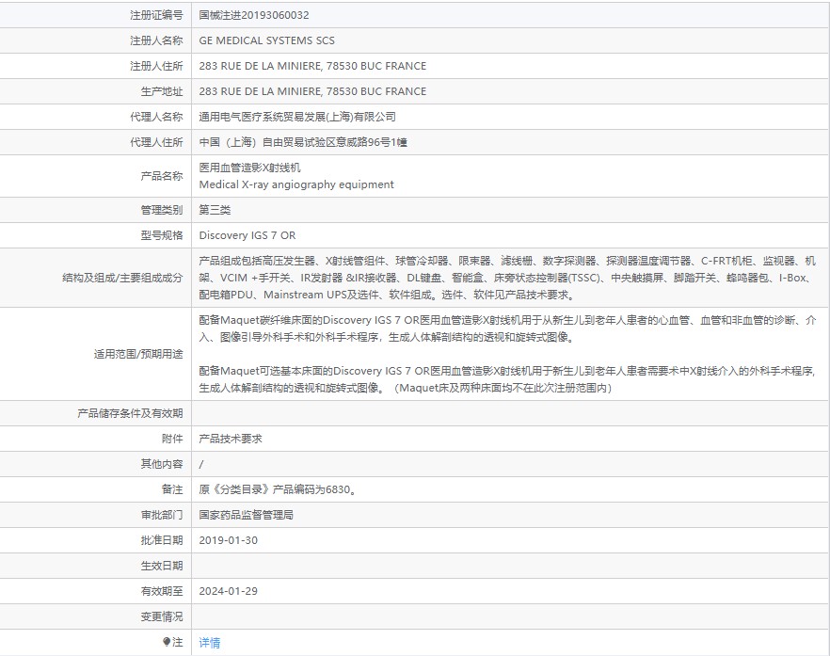Viewport: 830px width, 656px height.
Task: Select registration number 国械注进20193060032
Action: click(x=254, y=15)
